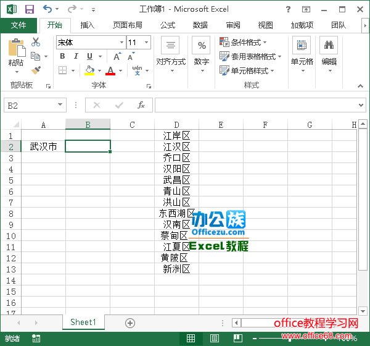370x346 pixels.
Task: Select cell A2 containing 武汉市
Action: (43, 146)
